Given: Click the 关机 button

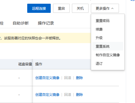Looking at the screenshot, I should click(x=80, y=8).
